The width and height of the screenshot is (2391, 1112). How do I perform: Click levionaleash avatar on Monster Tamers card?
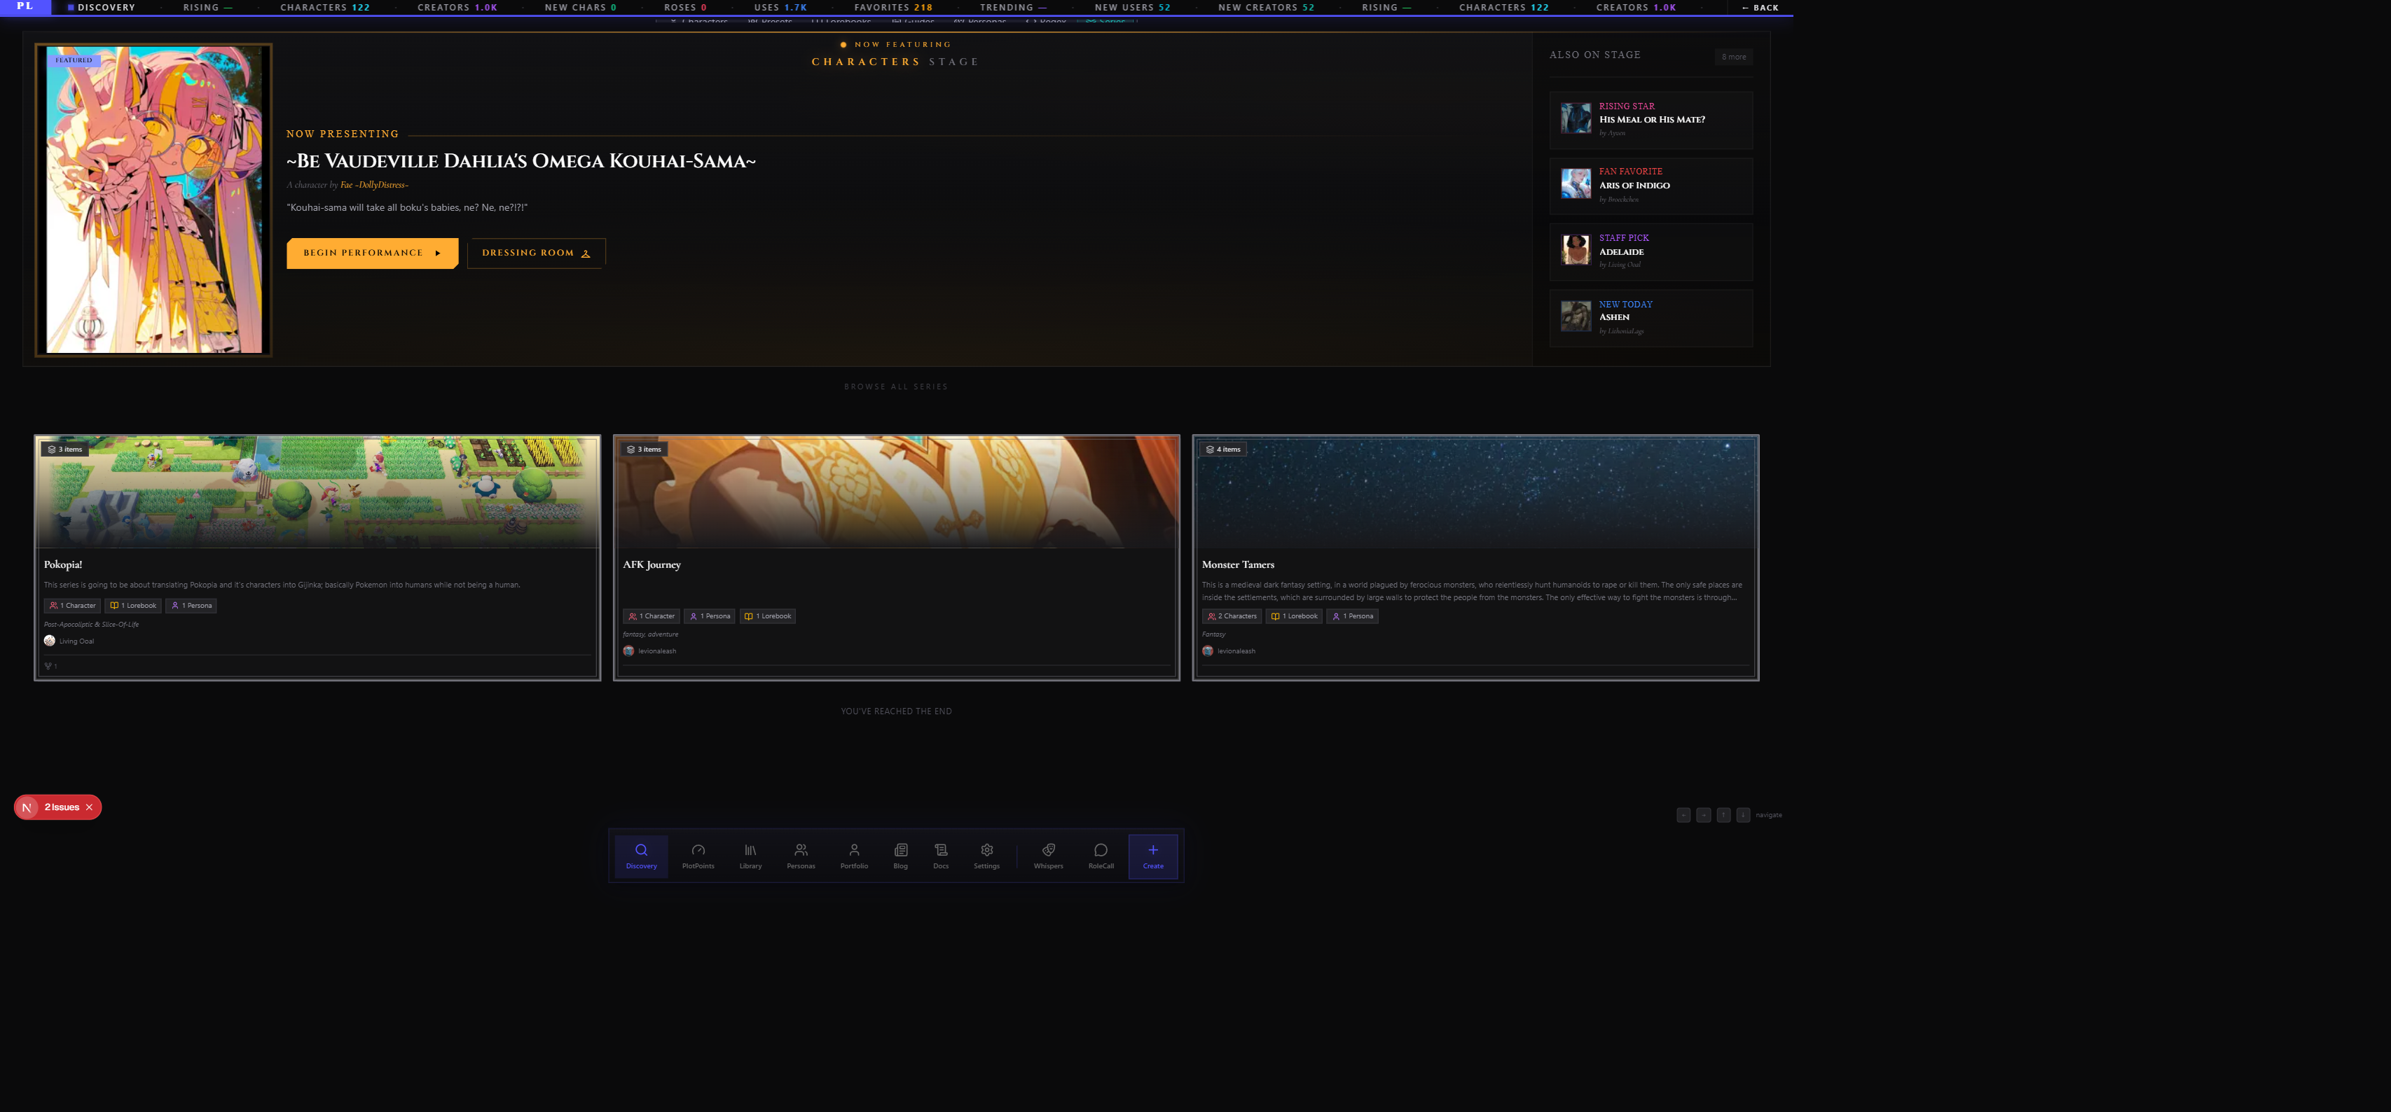tap(1208, 651)
